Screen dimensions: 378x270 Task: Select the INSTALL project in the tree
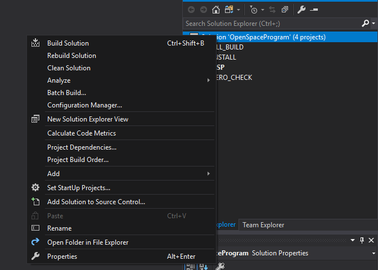226,57
